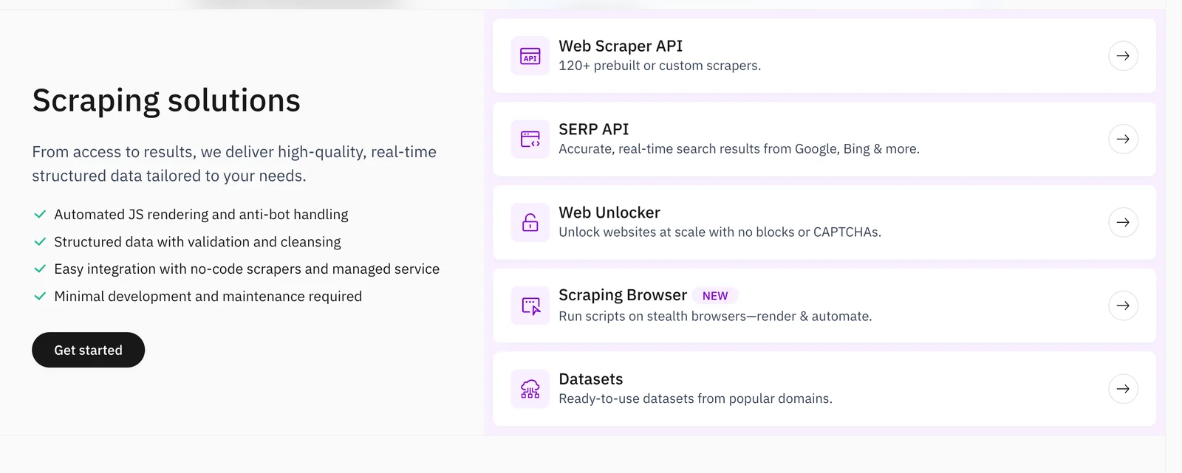This screenshot has height=473, width=1182.
Task: Click the Web Scraper API icon
Action: click(x=530, y=56)
